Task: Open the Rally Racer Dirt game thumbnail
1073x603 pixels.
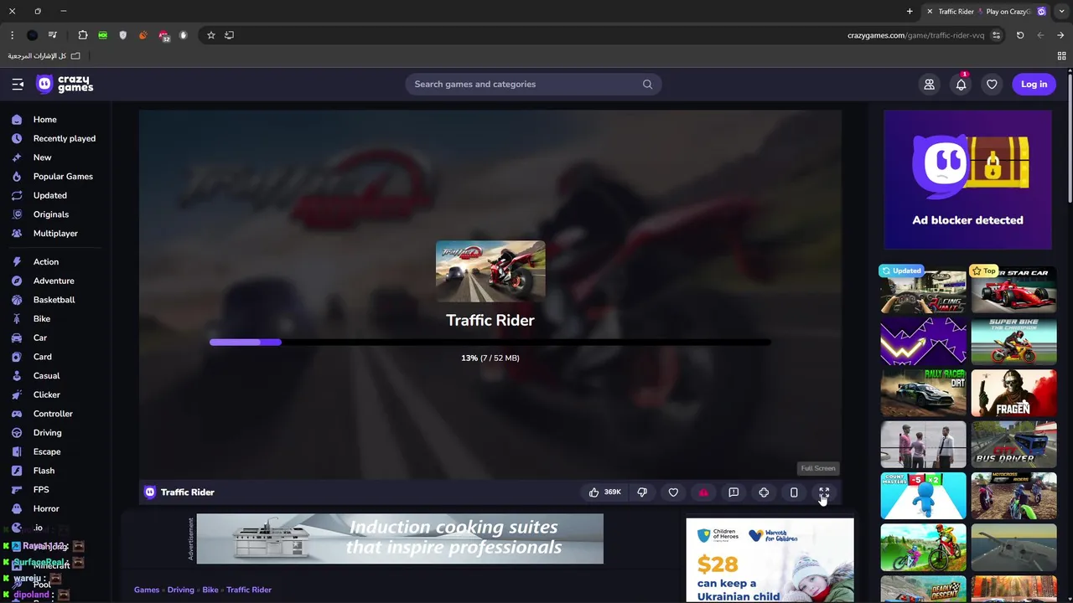Action: click(x=923, y=394)
